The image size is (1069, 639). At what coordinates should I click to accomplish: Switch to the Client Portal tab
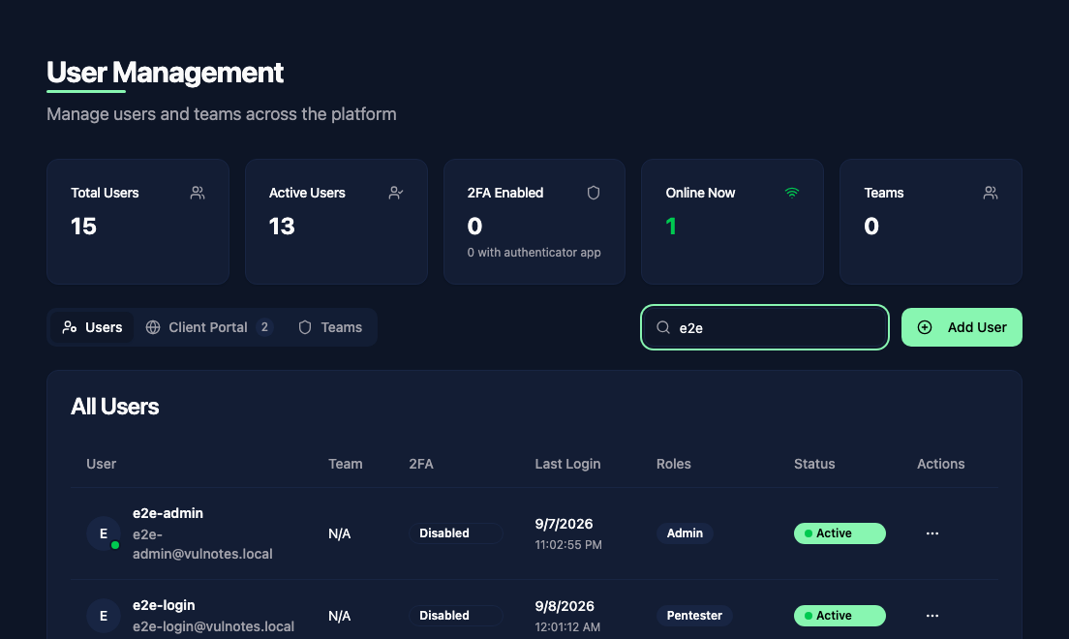coord(209,327)
